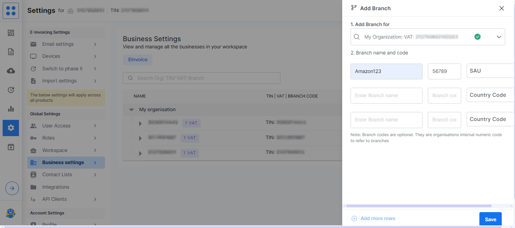This screenshot has height=228, width=515.
Task: Click the cloud upload icon in sidebar
Action: (11, 71)
